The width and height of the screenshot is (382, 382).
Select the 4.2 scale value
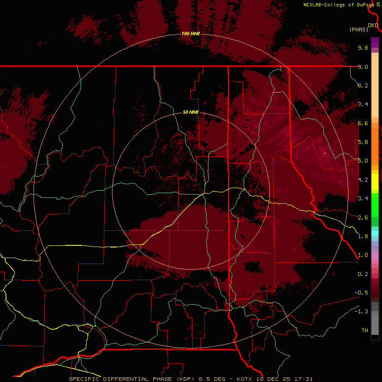pos(363,180)
